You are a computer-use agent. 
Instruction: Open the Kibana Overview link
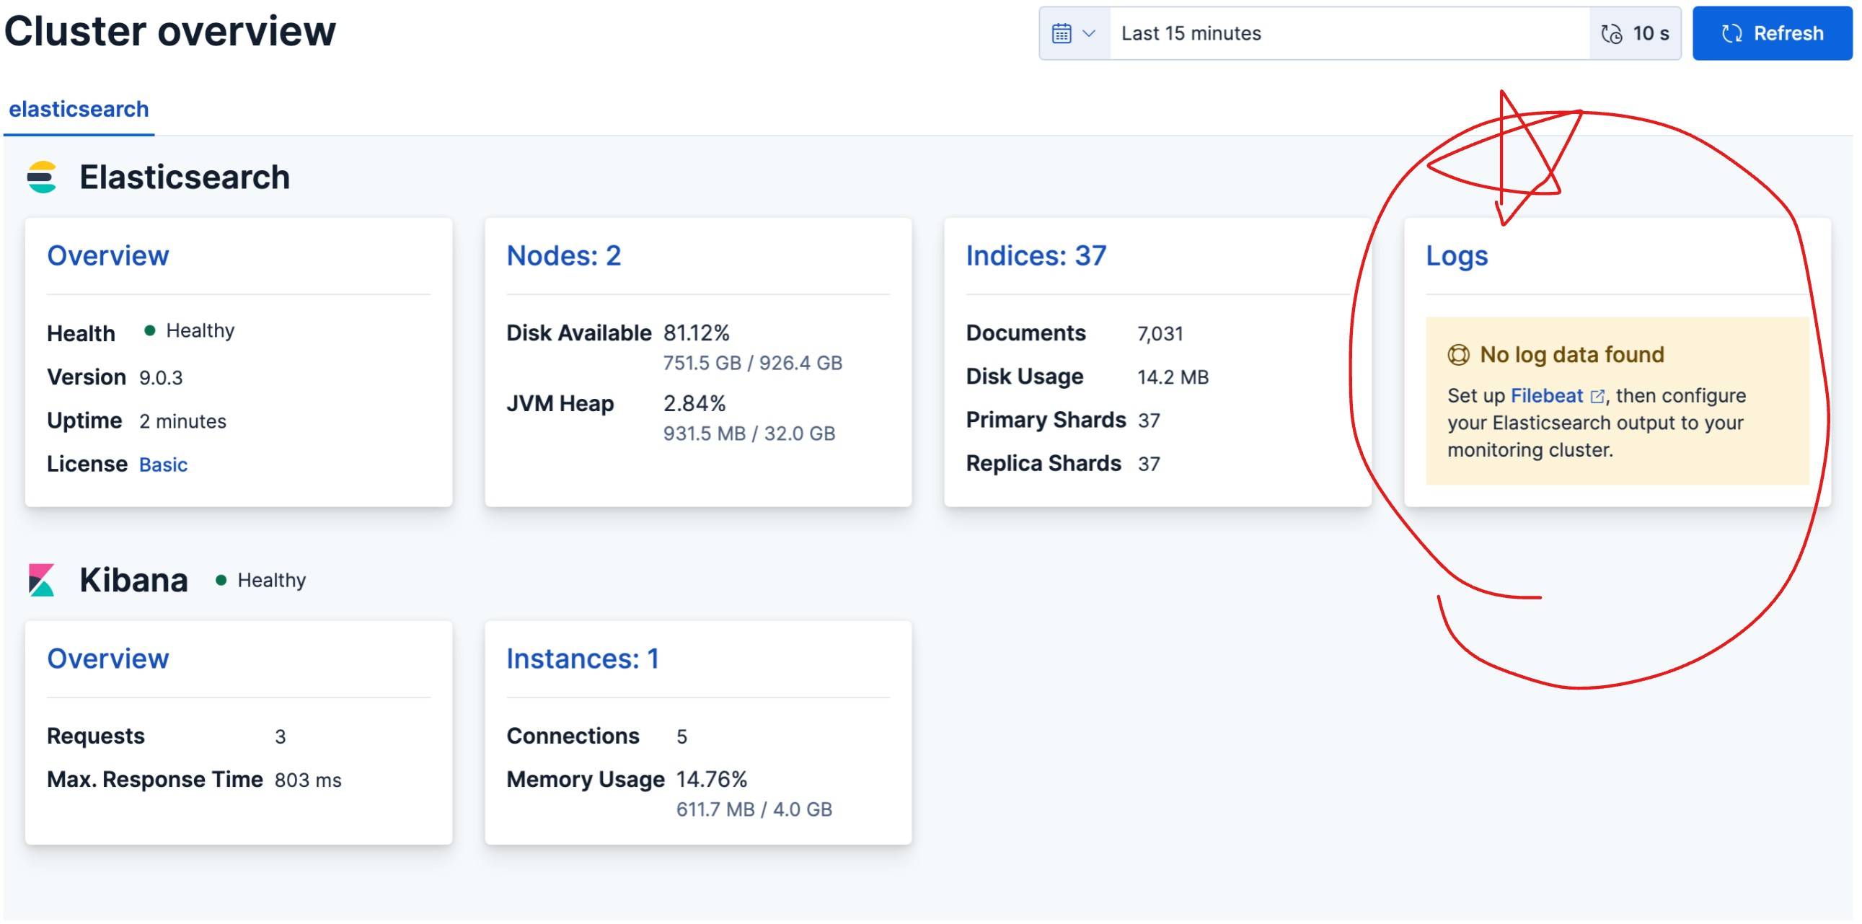[107, 659]
